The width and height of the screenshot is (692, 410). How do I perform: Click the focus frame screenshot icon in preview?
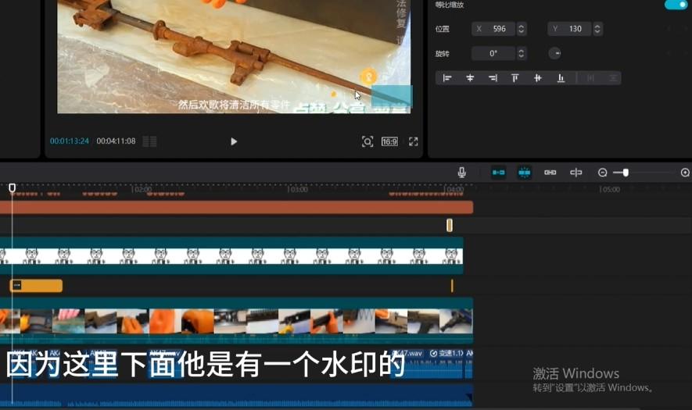coord(368,141)
